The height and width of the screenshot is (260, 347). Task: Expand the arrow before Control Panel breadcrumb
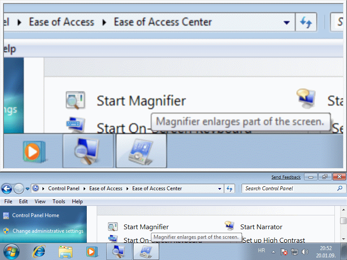(43, 188)
